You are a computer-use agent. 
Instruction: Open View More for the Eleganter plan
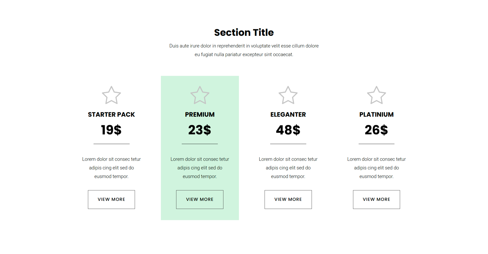point(288,199)
